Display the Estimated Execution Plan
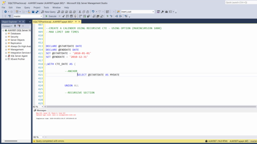The height and width of the screenshot is (144, 257). click(67, 16)
